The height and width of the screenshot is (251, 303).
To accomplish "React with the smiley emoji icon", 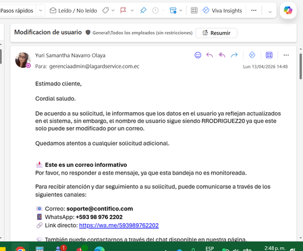I will 198,55.
